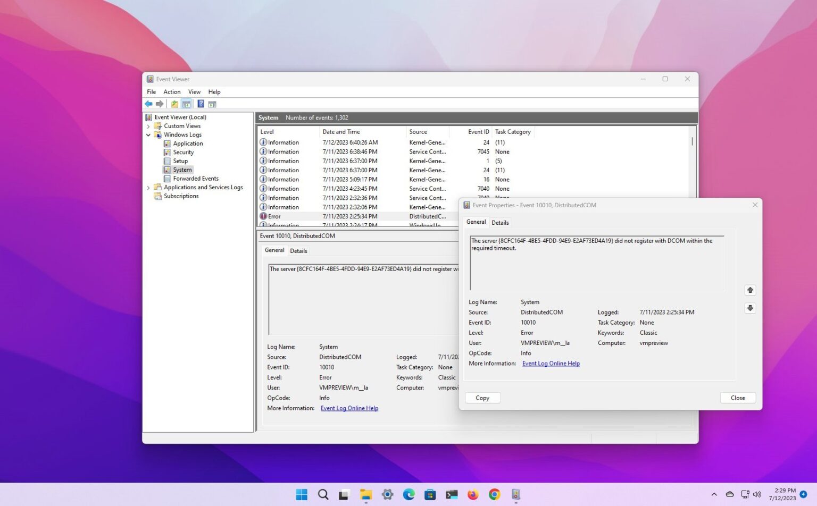
Task: Click the Copy button in Event Properties
Action: (482, 398)
